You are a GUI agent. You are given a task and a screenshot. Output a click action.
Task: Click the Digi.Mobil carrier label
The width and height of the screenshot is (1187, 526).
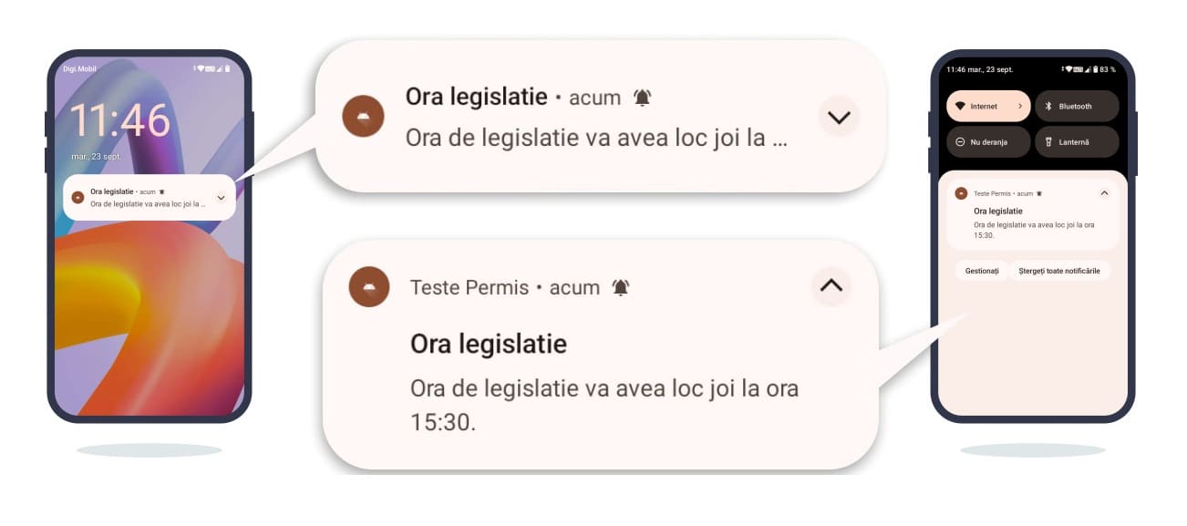80,68
